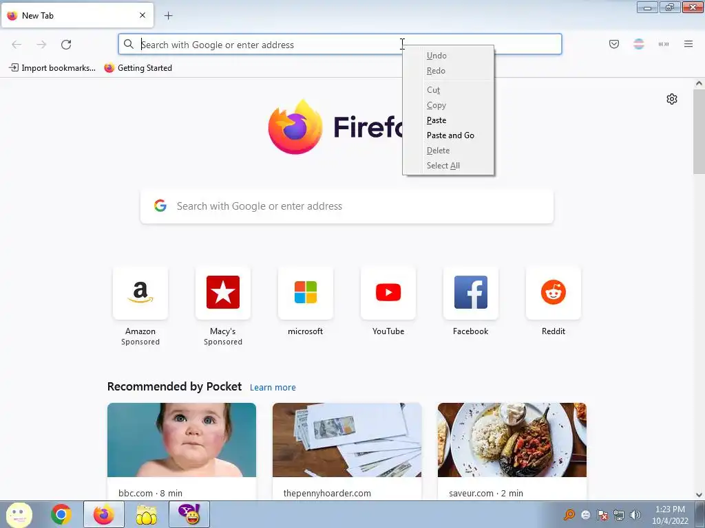The image size is (705, 528).
Task: Click the extension icon beside the hamburger menu
Action: 664,44
